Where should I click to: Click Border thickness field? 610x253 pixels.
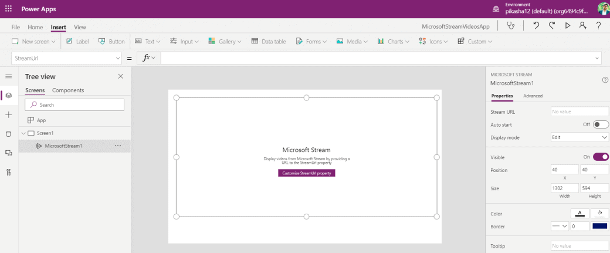click(579, 226)
